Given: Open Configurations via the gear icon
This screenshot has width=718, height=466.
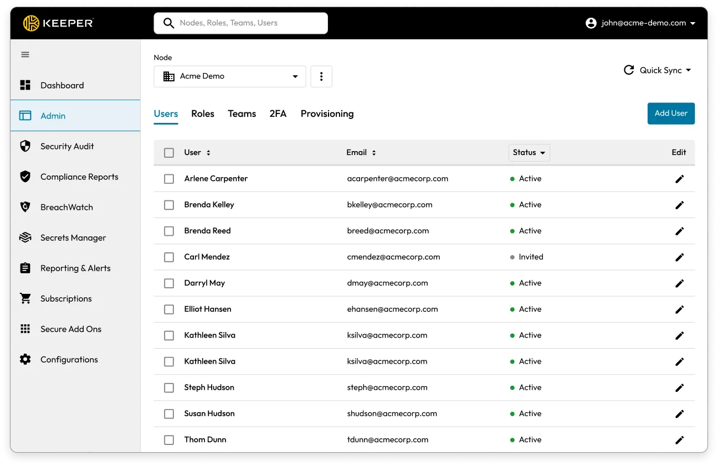Looking at the screenshot, I should 25,359.
